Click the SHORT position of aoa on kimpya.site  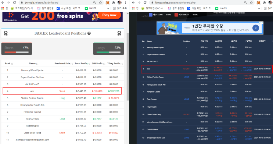186,69
